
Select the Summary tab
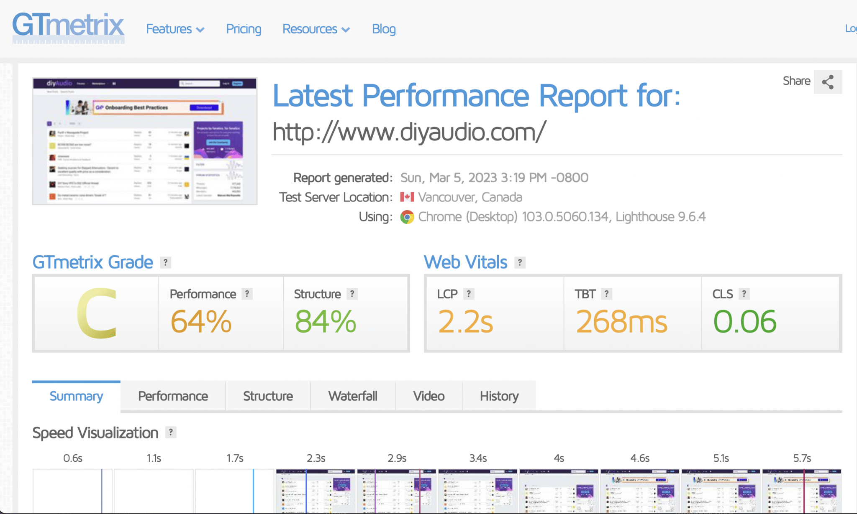76,396
